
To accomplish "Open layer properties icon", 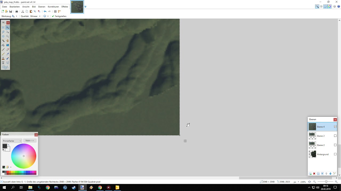I will pos(334,173).
